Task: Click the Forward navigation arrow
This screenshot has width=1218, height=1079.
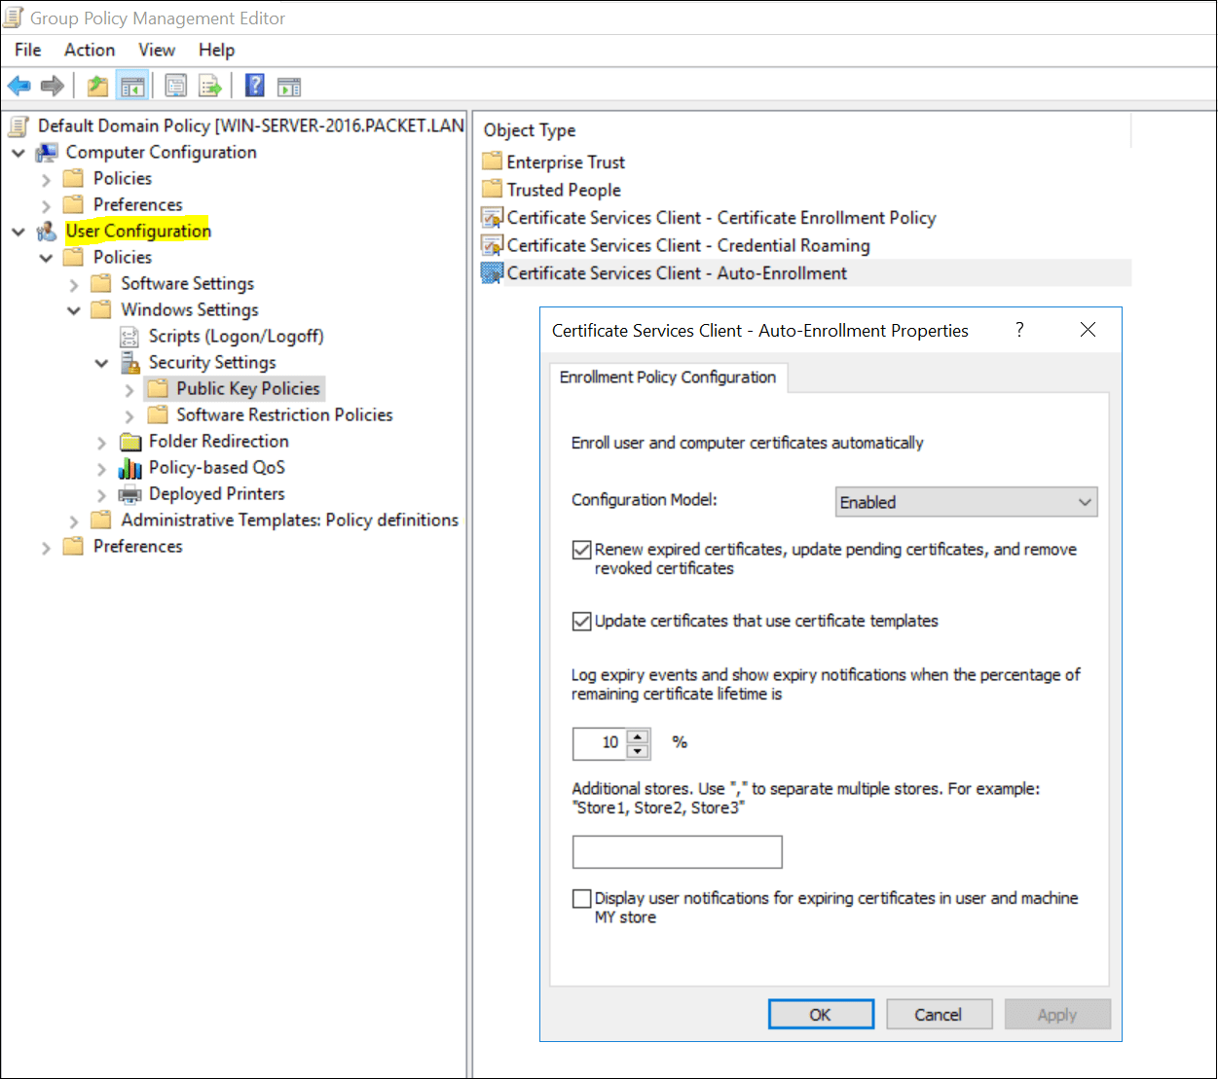Action: (52, 86)
